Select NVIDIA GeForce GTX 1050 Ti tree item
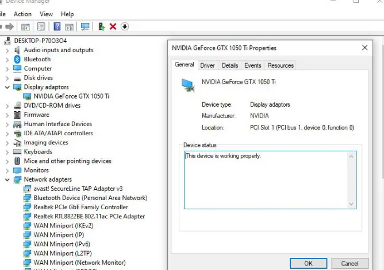Image resolution: width=384 pixels, height=270 pixels. point(71,96)
